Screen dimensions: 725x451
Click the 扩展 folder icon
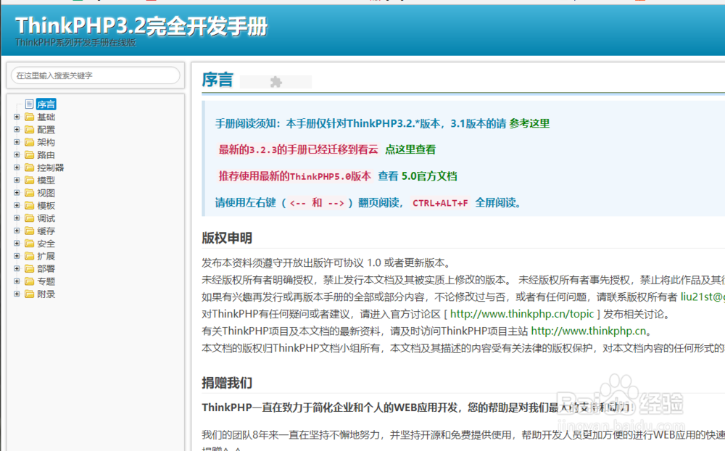coord(30,256)
